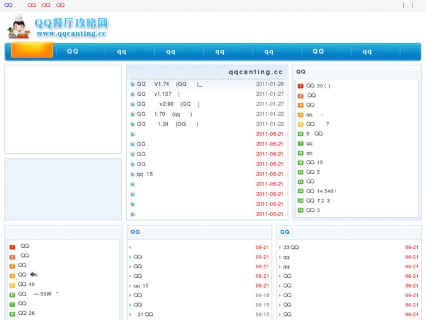Click the date 06-18 in bottom middle list
This screenshot has width=426, height=320.
263,295
